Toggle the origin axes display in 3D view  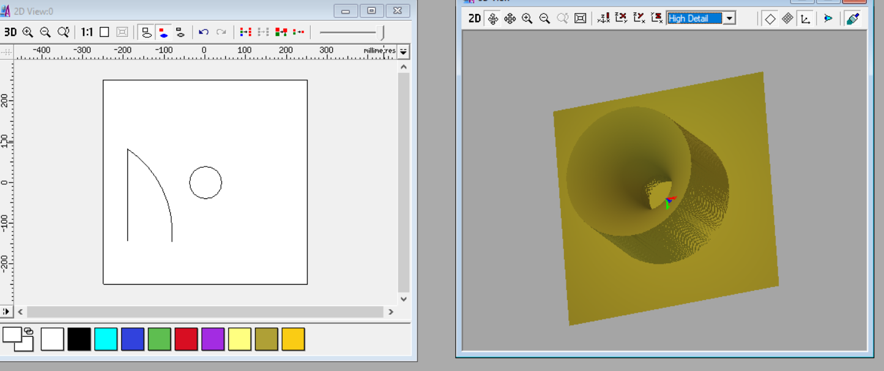coord(805,18)
